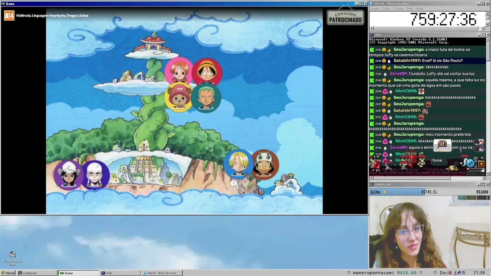Click Nami's pink portrait on the map
The width and height of the screenshot is (491, 276).
pos(179,71)
